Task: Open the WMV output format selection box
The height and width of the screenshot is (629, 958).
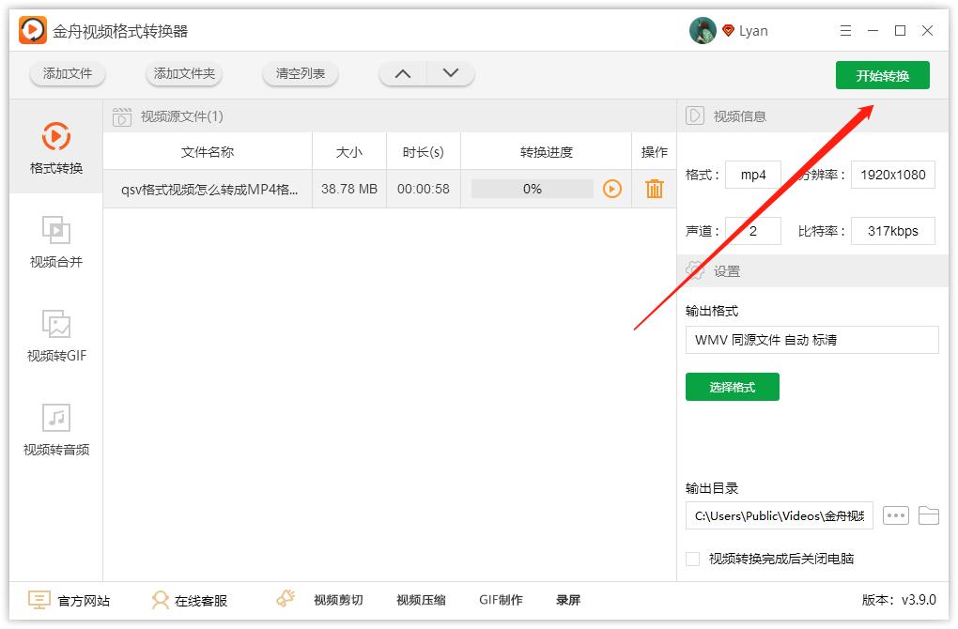Action: [811, 339]
